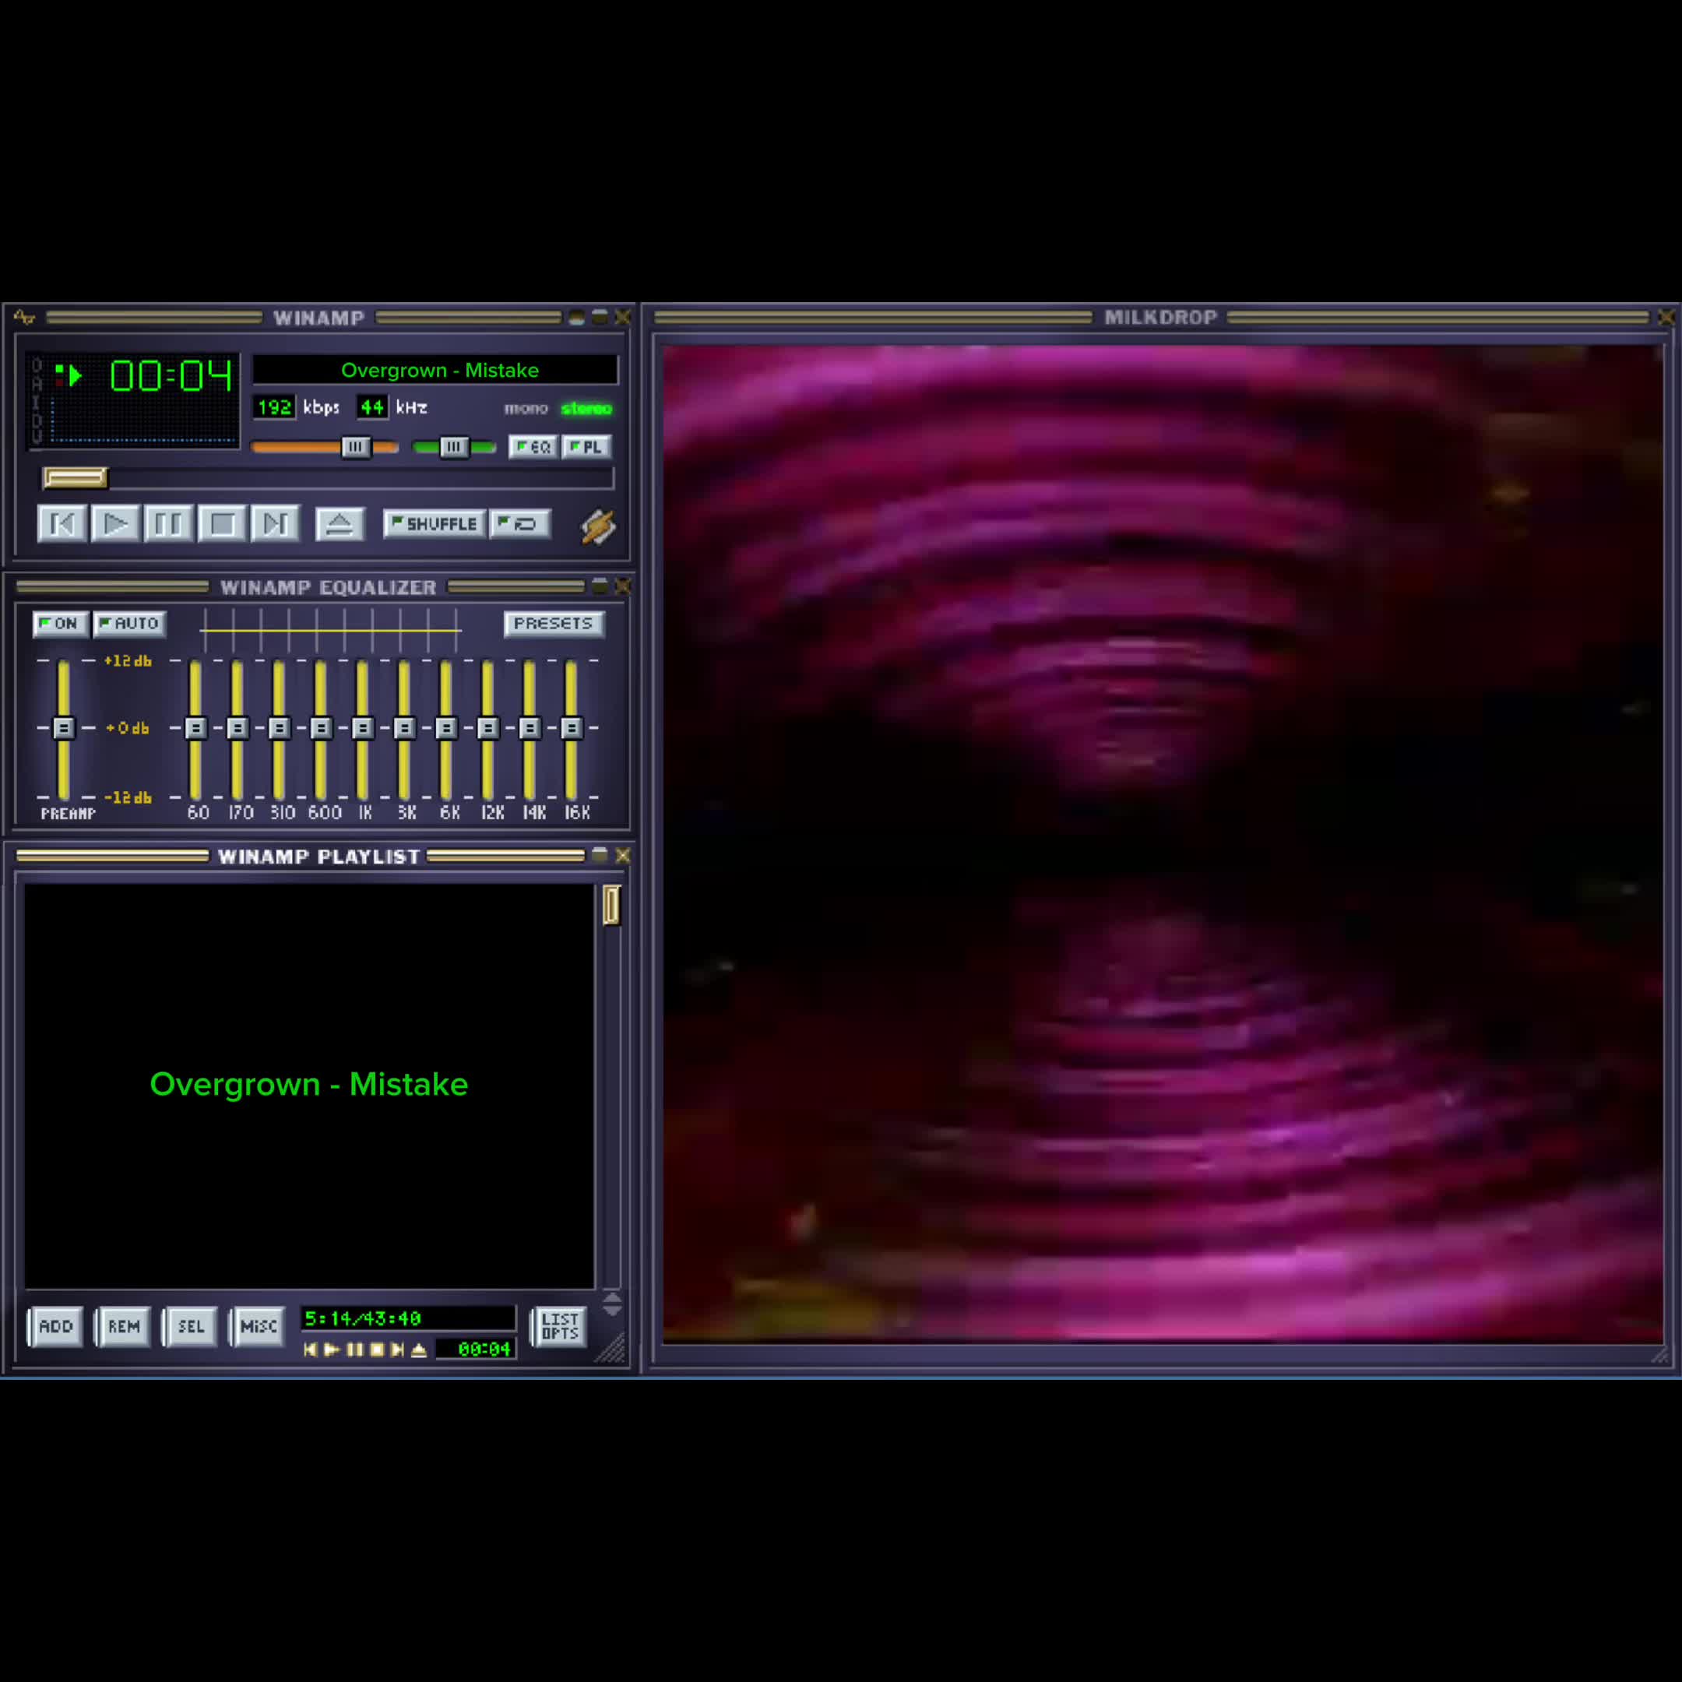Click playlist mini pause icon
This screenshot has width=1682, height=1682.
(x=354, y=1349)
